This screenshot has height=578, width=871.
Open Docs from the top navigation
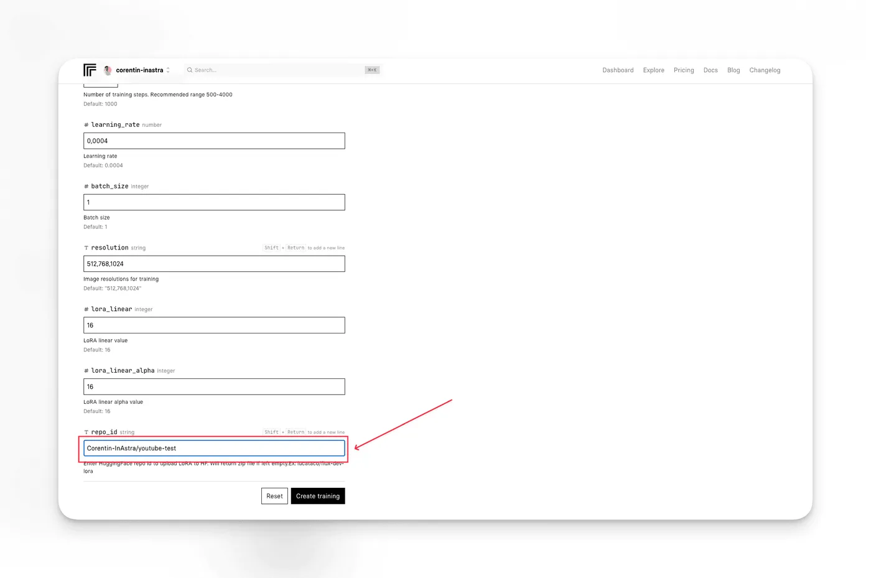click(710, 70)
